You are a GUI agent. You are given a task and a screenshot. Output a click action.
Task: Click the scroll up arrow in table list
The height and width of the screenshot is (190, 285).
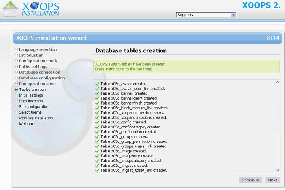coord(277,82)
